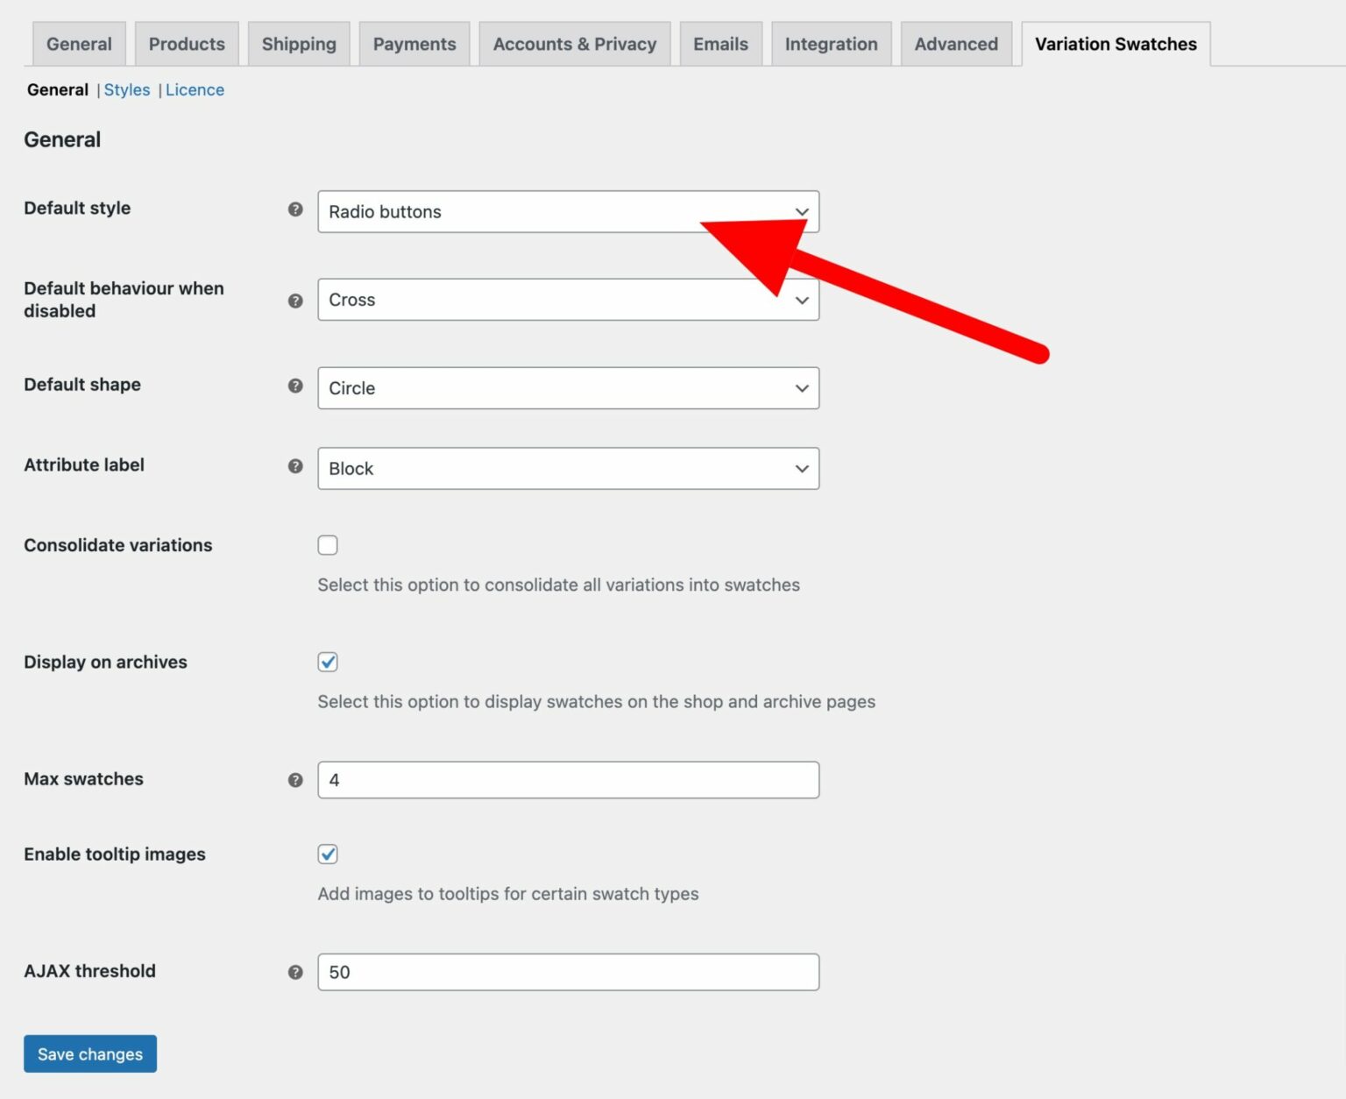Viewport: 1346px width, 1099px height.
Task: Open the Styles subsection link
Action: [127, 90]
